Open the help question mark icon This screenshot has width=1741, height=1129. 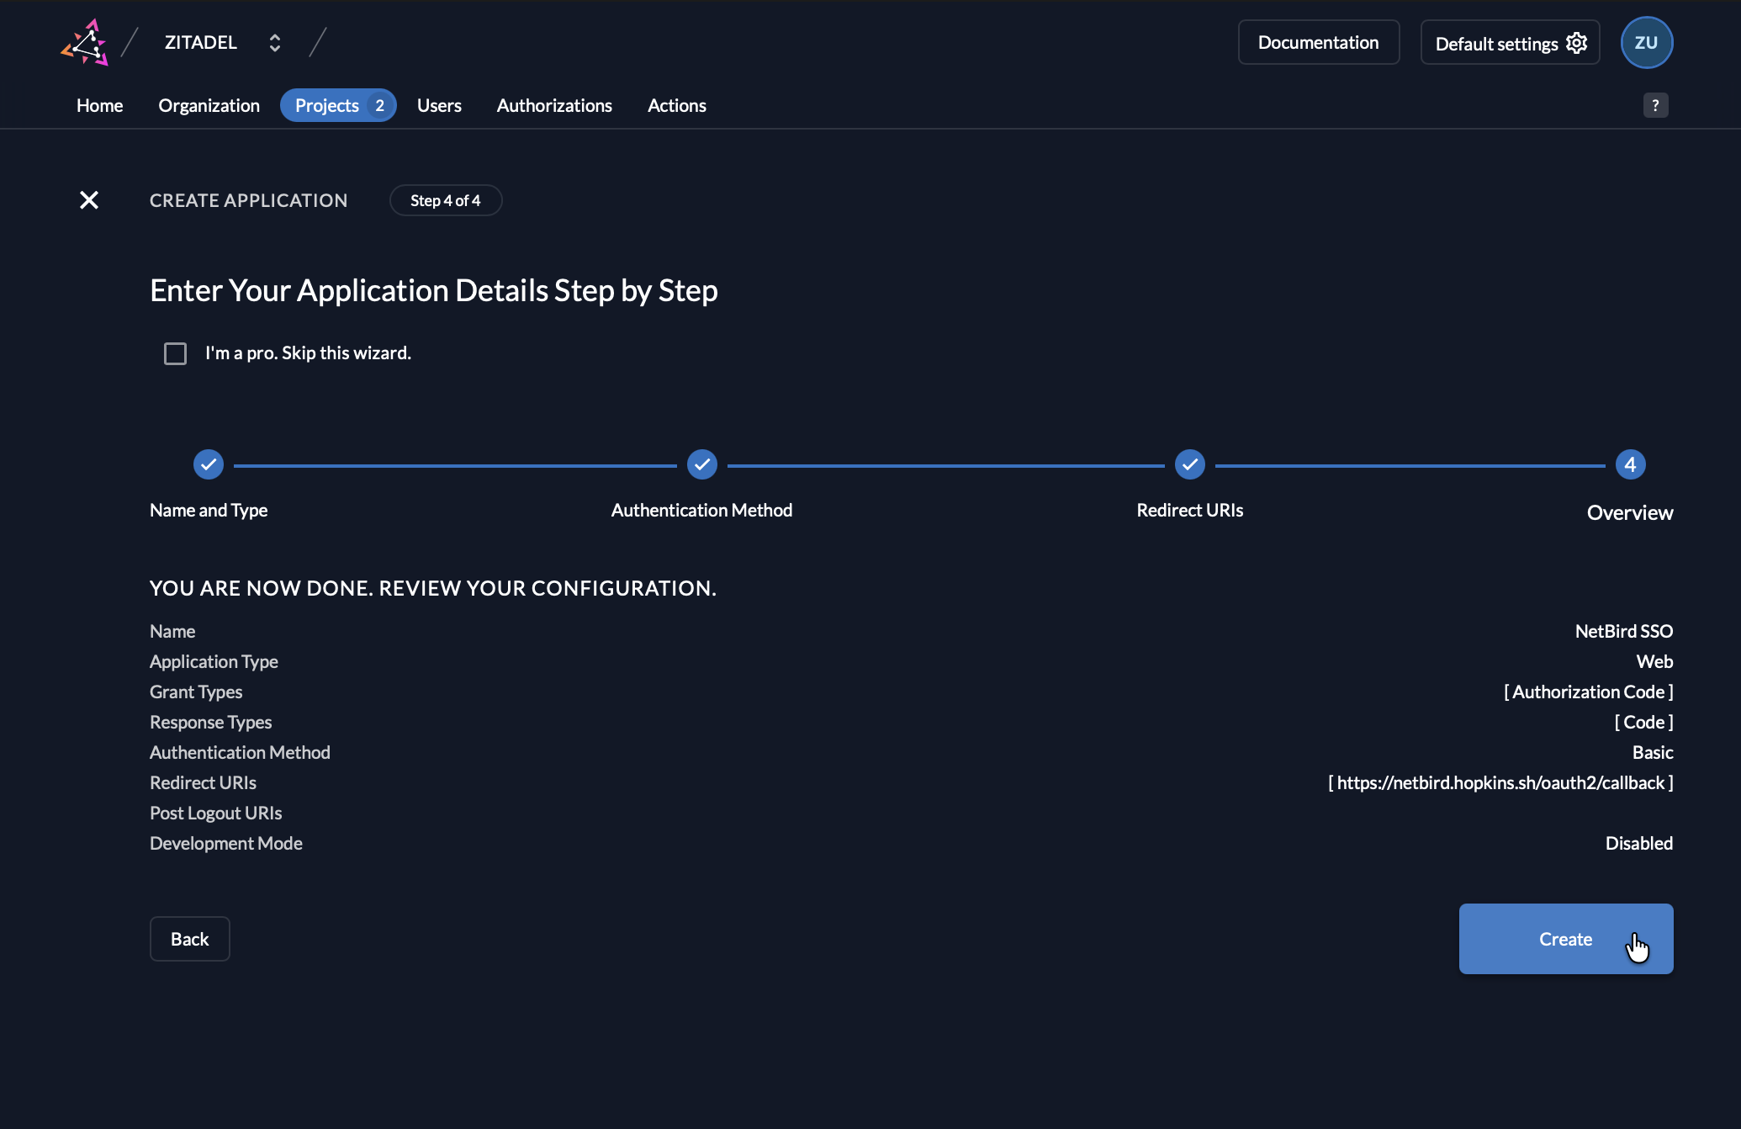click(1656, 104)
